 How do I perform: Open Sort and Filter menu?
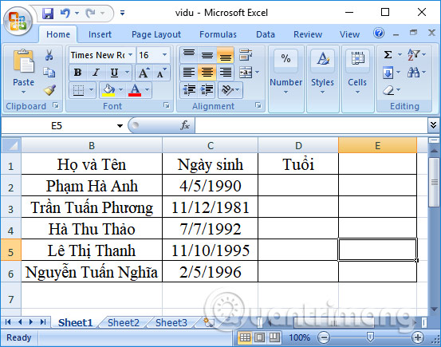(x=416, y=54)
